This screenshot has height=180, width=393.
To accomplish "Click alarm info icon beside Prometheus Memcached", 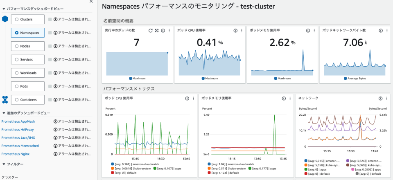I will [55, 146].
